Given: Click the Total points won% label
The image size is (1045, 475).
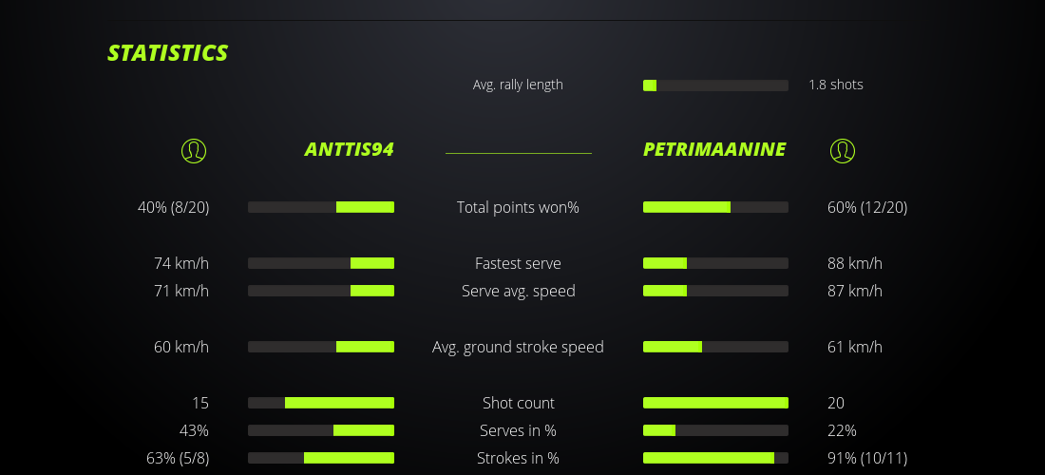Looking at the screenshot, I should pyautogui.click(x=518, y=207).
